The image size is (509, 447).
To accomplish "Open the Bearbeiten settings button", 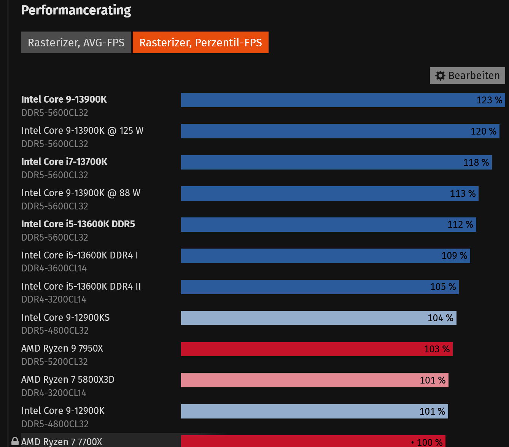I will click(x=467, y=76).
